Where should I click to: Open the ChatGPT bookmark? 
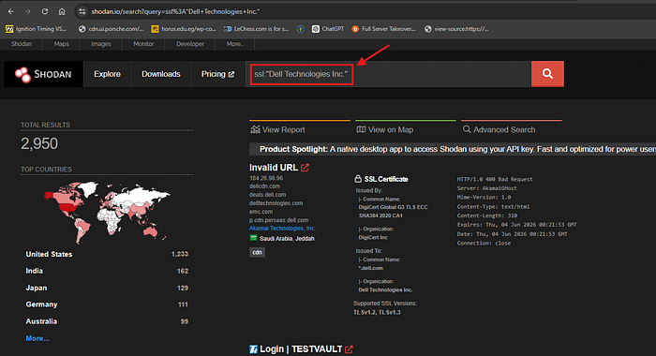pos(328,29)
